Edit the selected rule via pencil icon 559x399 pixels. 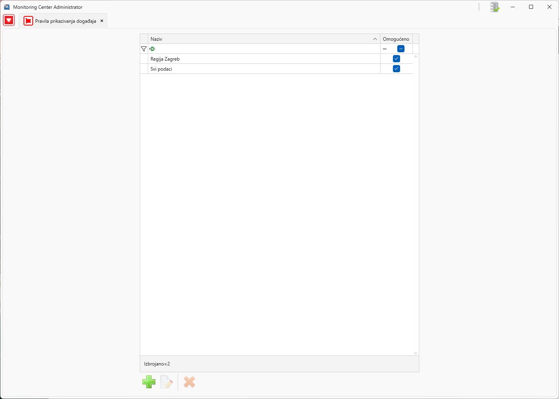167,382
